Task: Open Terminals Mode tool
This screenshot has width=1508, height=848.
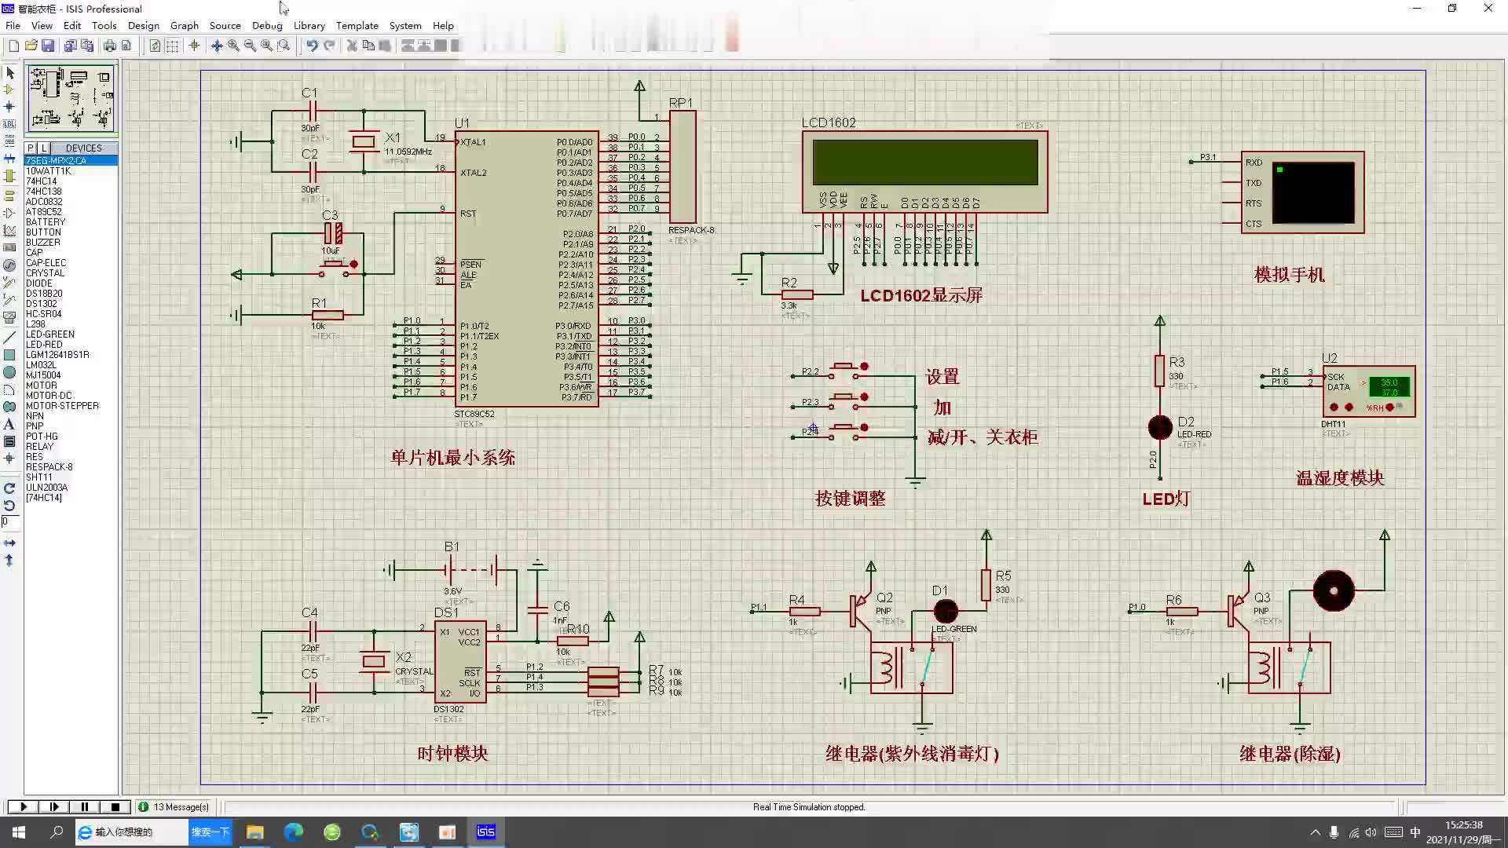Action: point(10,196)
